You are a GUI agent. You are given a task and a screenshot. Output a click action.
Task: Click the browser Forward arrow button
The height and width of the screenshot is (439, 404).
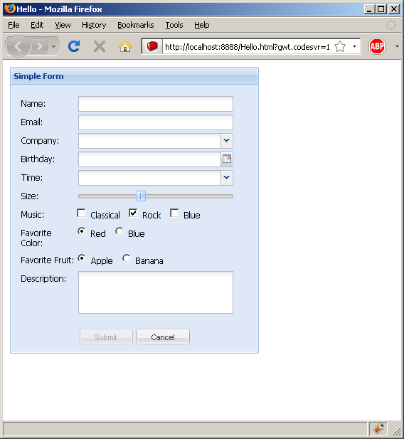(x=40, y=46)
